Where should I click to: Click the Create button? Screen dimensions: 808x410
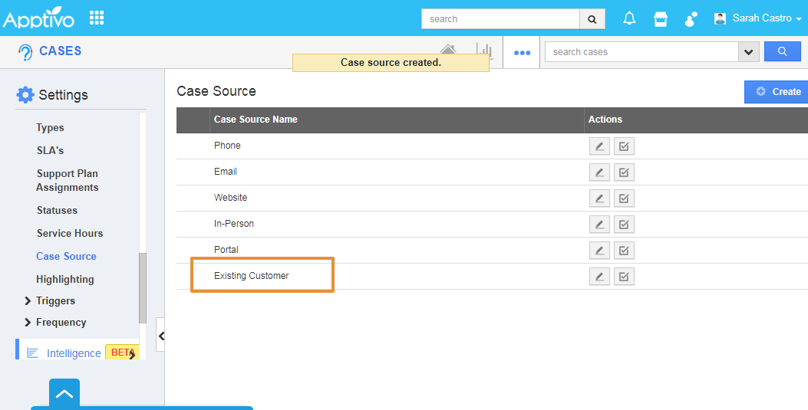pyautogui.click(x=778, y=92)
